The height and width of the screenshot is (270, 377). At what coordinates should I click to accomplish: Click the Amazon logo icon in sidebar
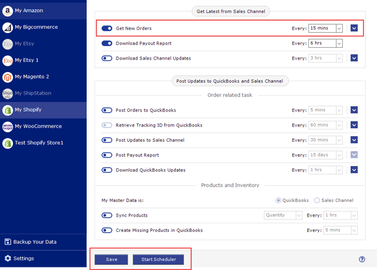(7, 11)
